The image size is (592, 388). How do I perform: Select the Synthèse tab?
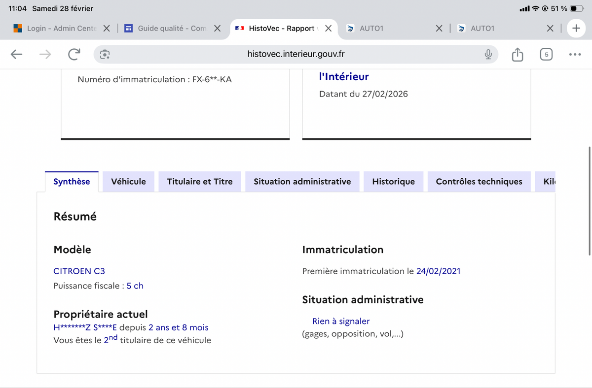pyautogui.click(x=72, y=182)
